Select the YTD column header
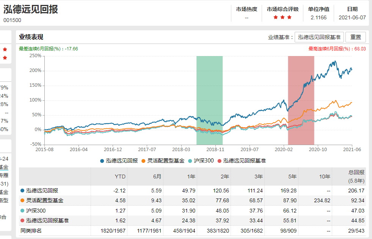372x239 pixels. [120, 177]
